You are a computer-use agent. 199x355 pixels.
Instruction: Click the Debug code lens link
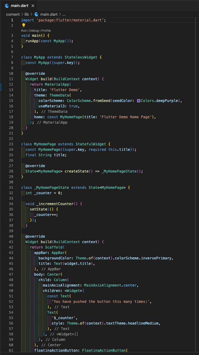(34, 30)
